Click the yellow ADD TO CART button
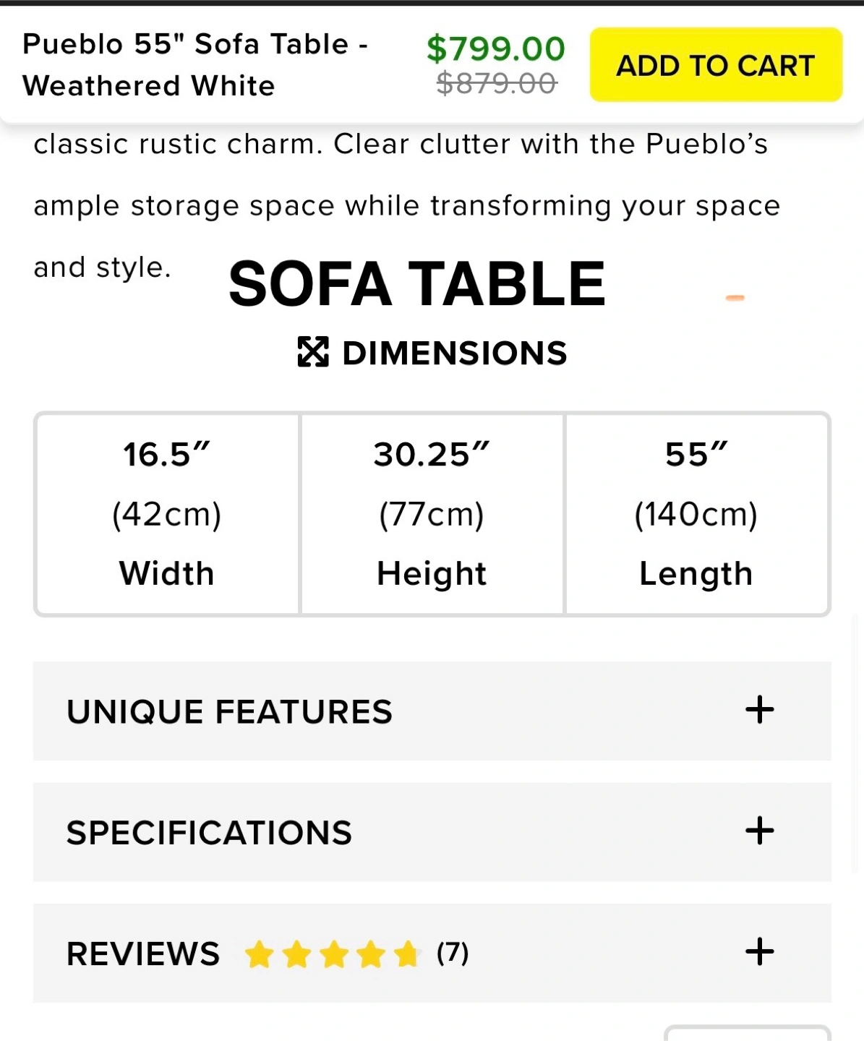The height and width of the screenshot is (1041, 864). [x=716, y=65]
